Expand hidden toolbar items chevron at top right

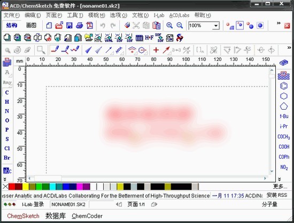click(278, 23)
